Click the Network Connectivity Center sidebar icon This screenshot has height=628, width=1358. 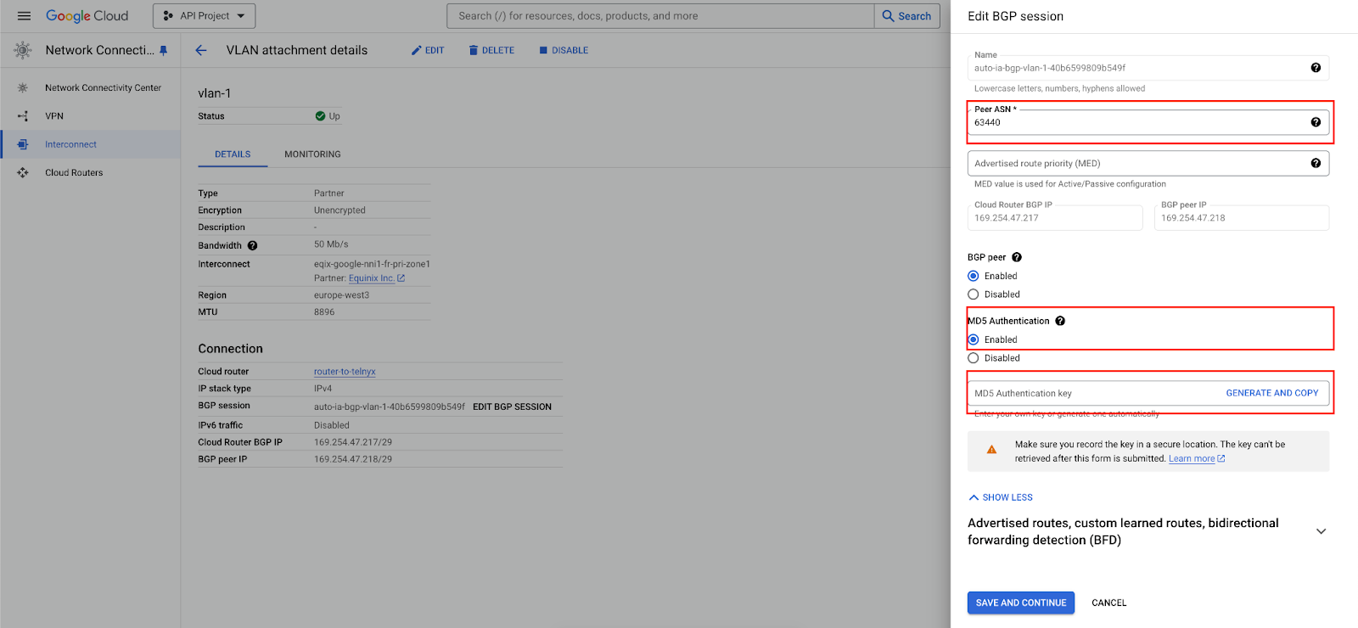coord(23,87)
